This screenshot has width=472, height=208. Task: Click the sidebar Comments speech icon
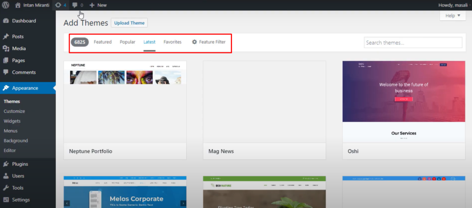click(6, 72)
